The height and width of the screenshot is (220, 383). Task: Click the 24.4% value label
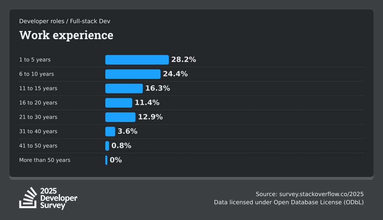click(x=175, y=74)
